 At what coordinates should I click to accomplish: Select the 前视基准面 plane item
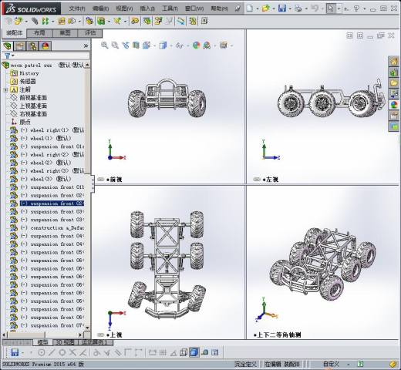(x=33, y=98)
